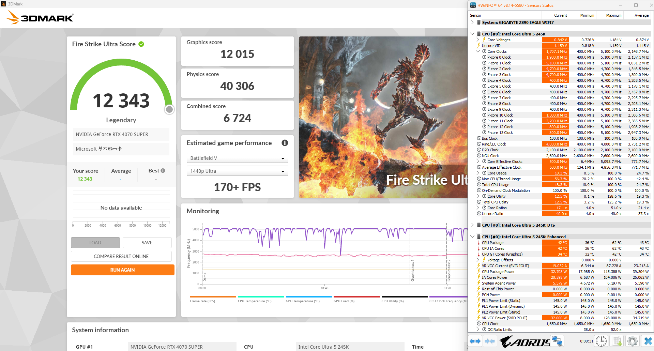Click the SAVE button
The image size is (654, 351).
(x=147, y=243)
